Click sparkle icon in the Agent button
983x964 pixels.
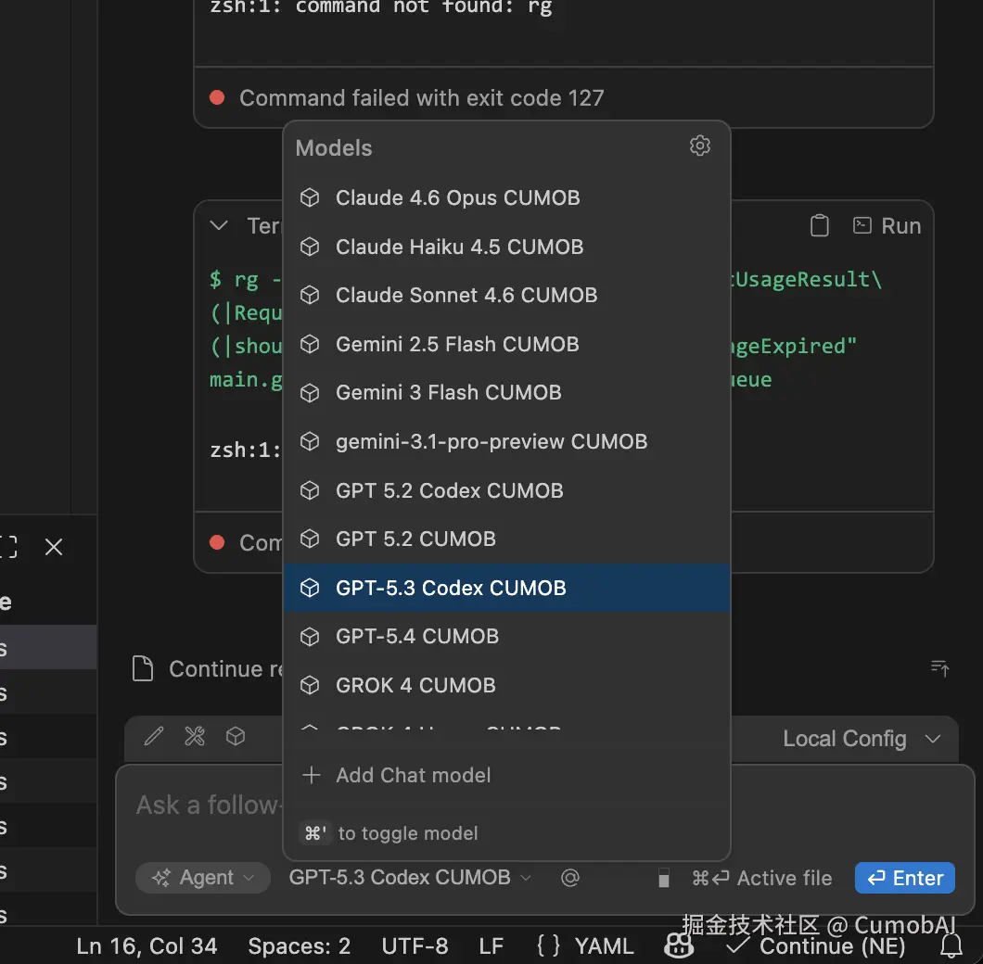(161, 878)
